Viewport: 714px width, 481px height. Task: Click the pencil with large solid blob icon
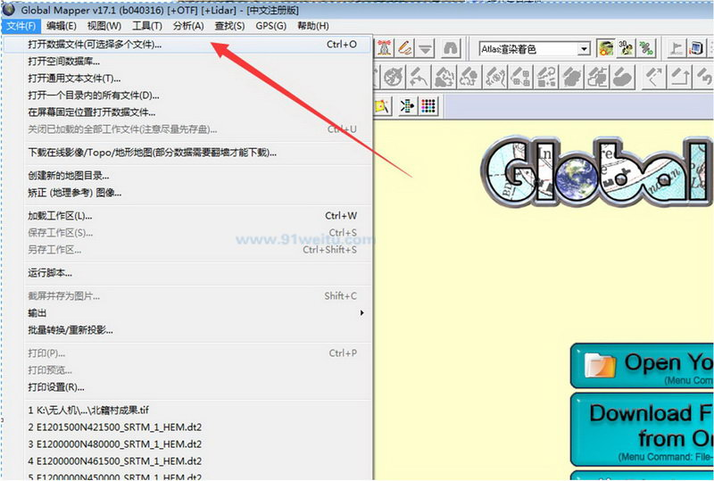[x=624, y=77]
